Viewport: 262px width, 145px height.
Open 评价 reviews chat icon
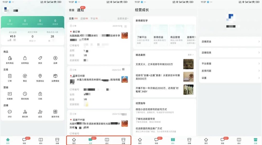click(10, 112)
